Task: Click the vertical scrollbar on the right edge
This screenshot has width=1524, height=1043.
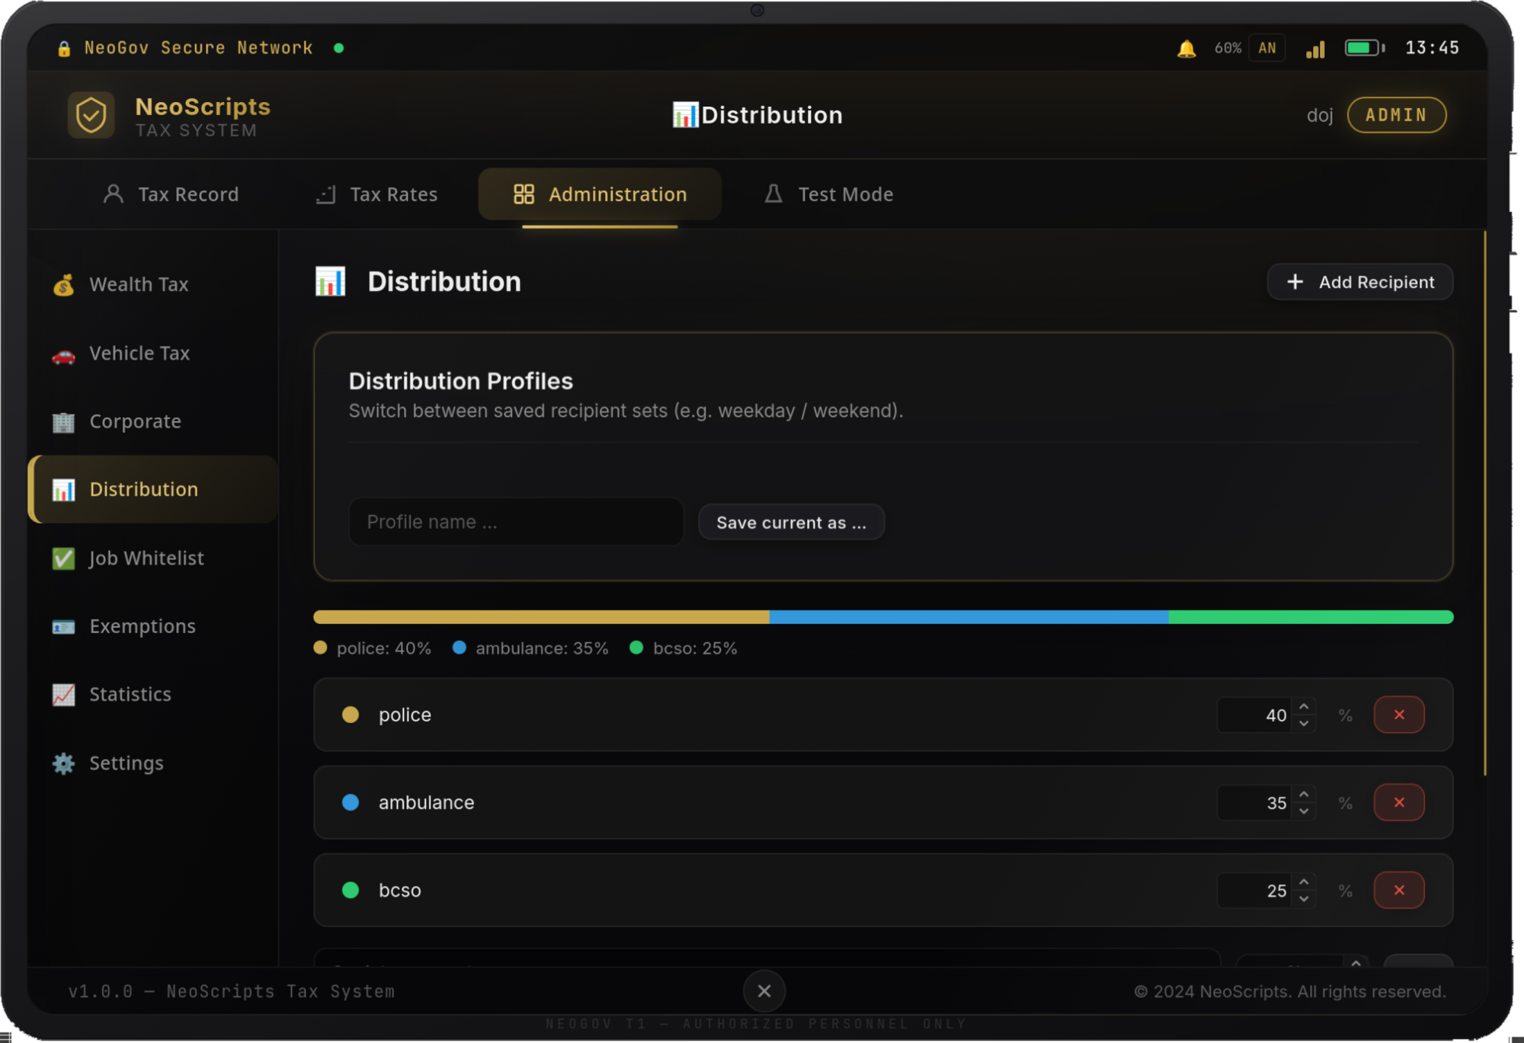Action: pos(1485,503)
